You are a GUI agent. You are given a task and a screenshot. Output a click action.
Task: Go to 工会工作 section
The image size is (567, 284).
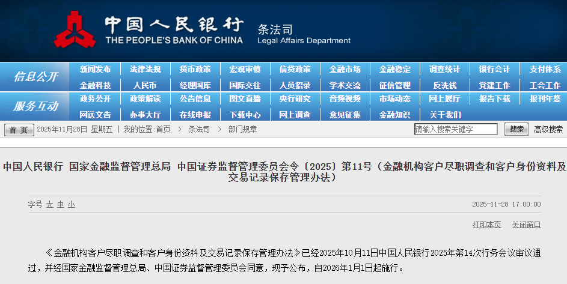pos(545,86)
